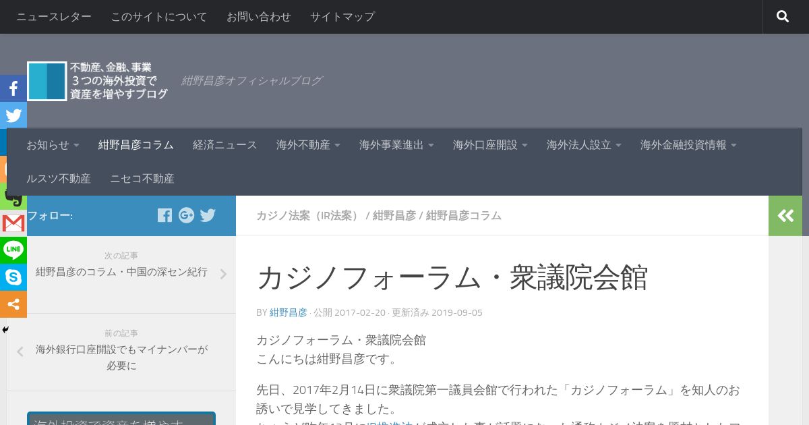Open ニセコ不動産 menu item
Viewport: 809px width, 425px height.
coord(142,179)
